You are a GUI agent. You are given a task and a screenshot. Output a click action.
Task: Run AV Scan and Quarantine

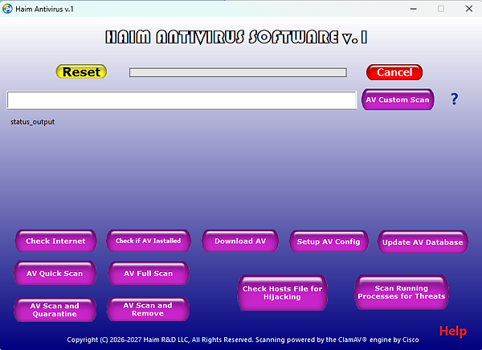coord(55,310)
